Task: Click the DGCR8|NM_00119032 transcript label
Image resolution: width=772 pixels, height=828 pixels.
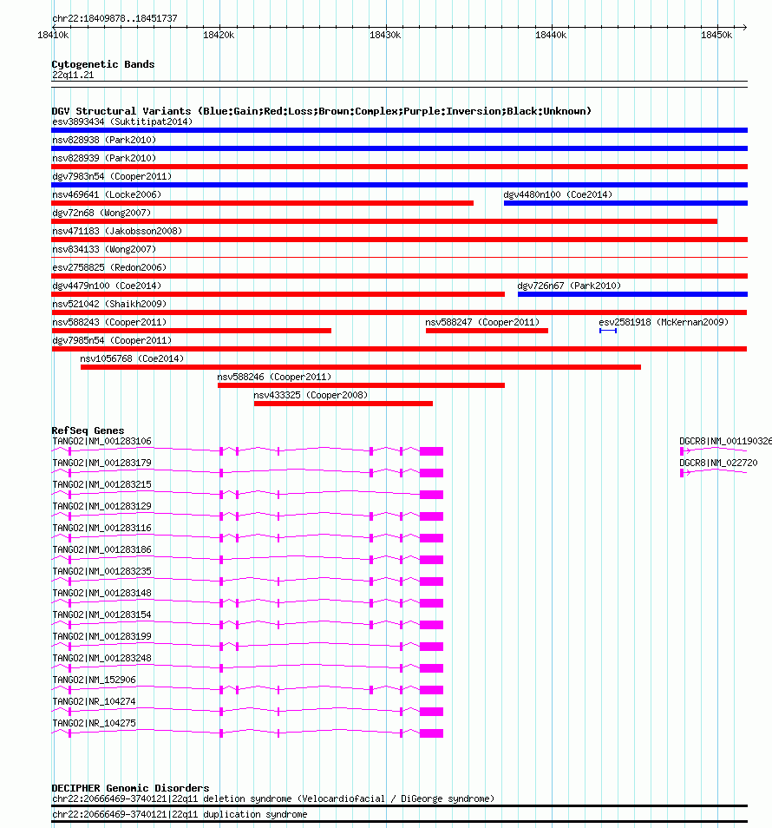Action: pos(725,442)
